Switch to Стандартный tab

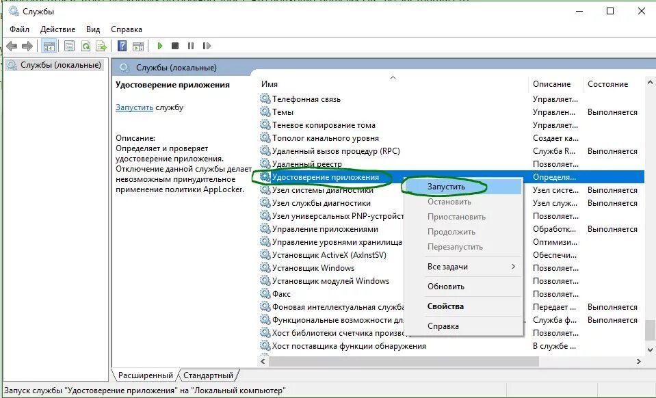[208, 375]
